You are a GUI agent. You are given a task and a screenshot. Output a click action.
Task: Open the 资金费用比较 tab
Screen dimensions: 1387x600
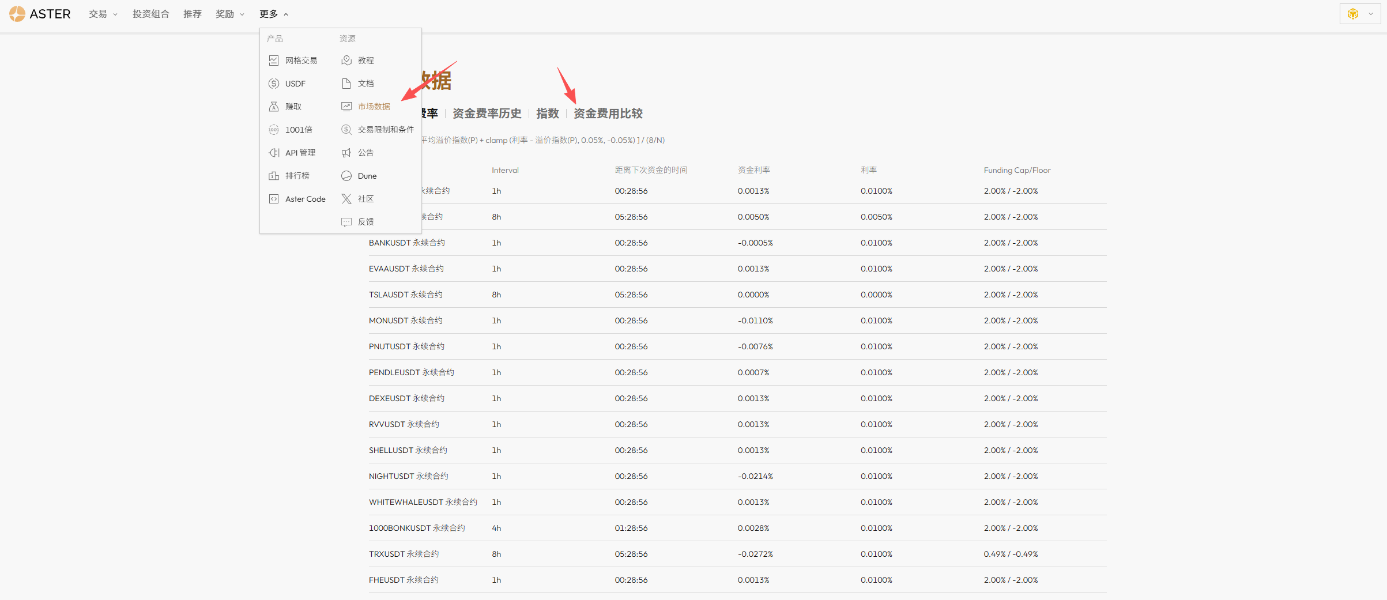click(608, 114)
